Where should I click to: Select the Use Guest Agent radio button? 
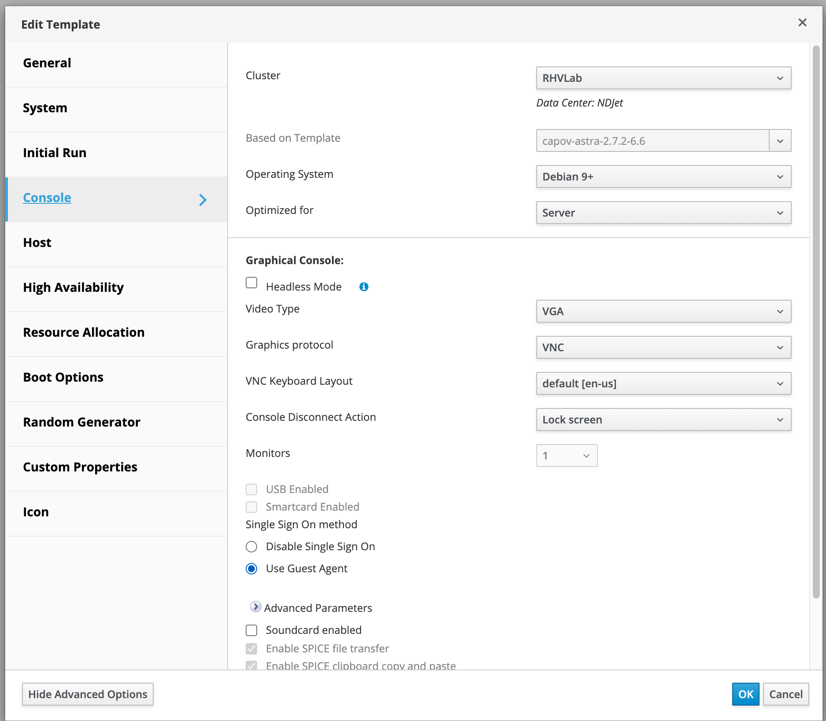(x=251, y=569)
